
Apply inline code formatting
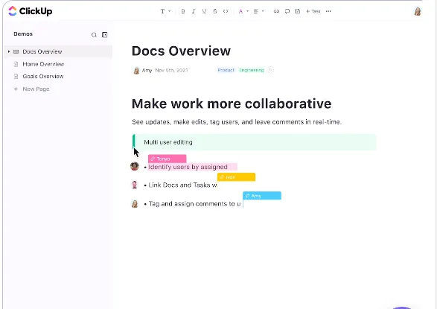coord(226,11)
